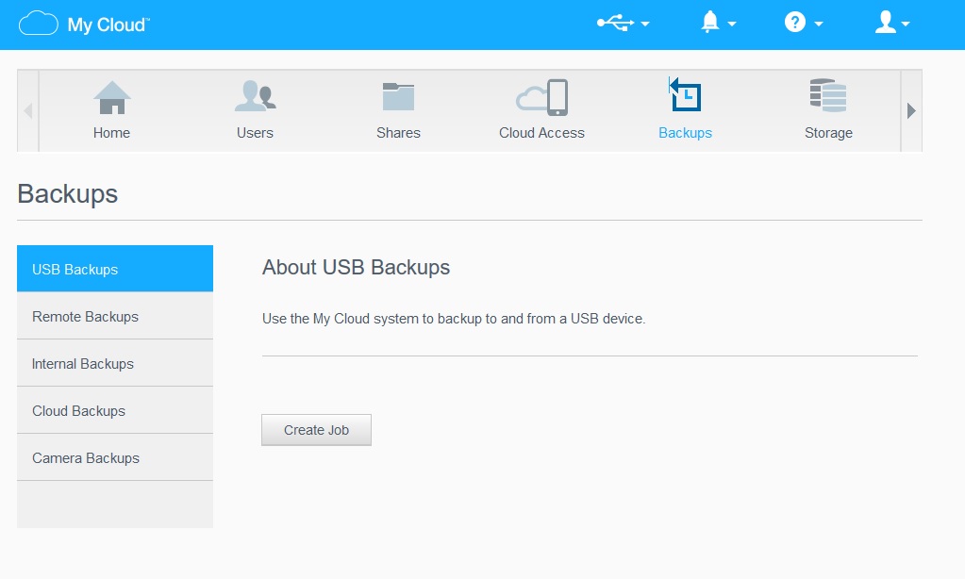965x579 pixels.
Task: Expand the USB dropdown arrow
Action: click(645, 24)
